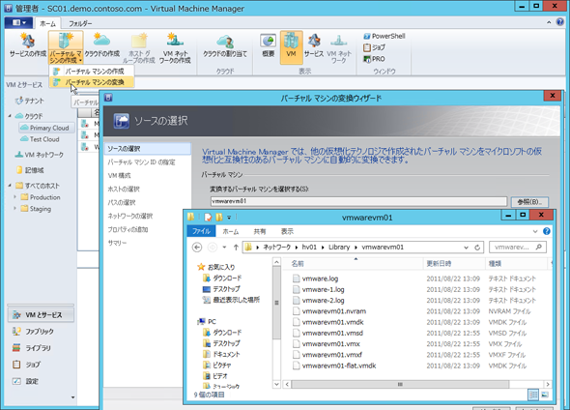This screenshot has width=570, height=410.
Task: Open the ファイル tab in Explorer window
Action: click(x=201, y=231)
